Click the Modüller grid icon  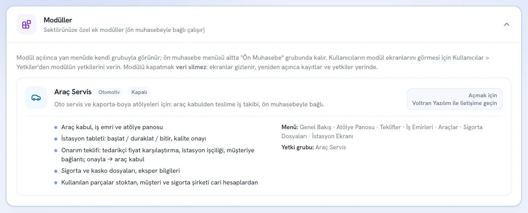pyautogui.click(x=27, y=24)
